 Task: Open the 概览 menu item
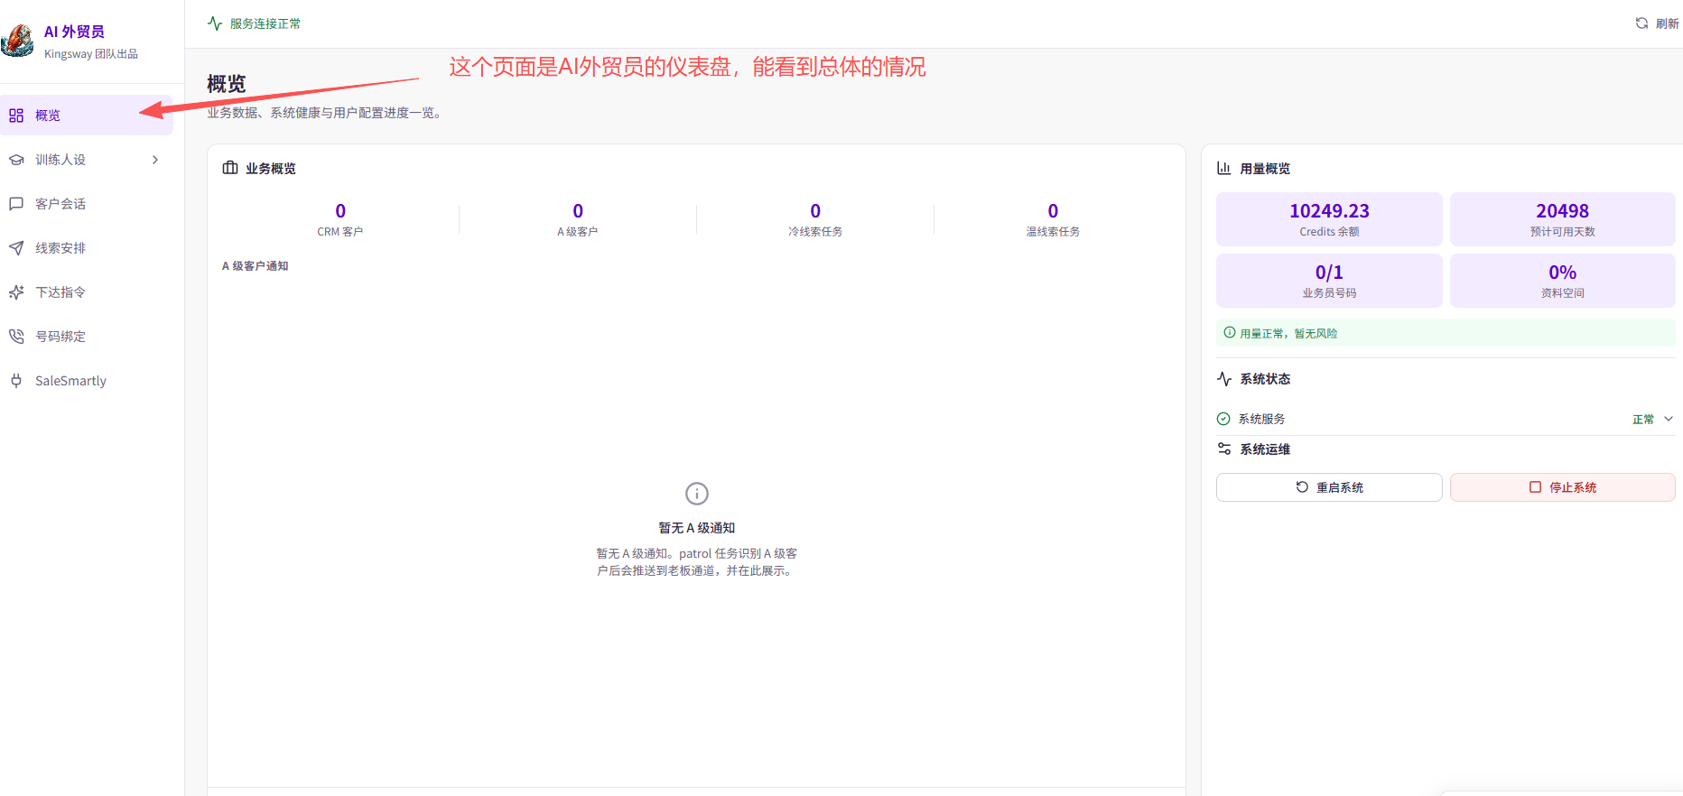87,116
